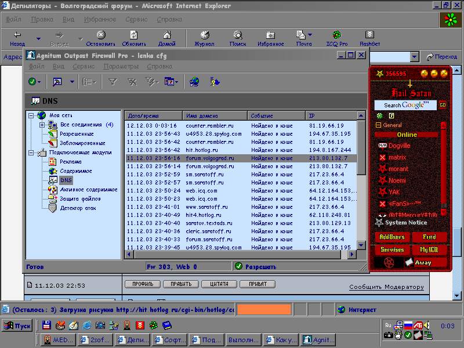464x348 pixels.
Task: Select Детектор атак in the plugin tree
Action: point(79,208)
